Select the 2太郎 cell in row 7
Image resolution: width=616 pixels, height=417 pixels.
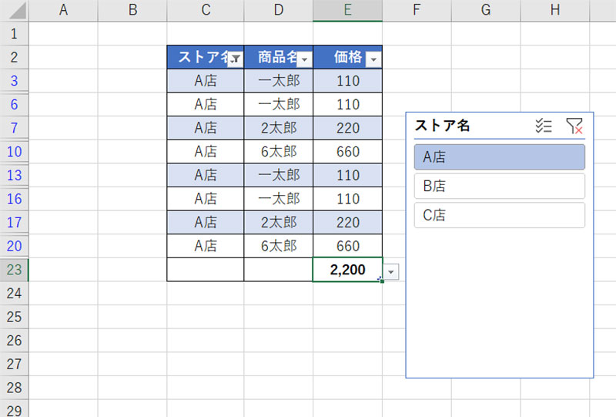pos(278,128)
